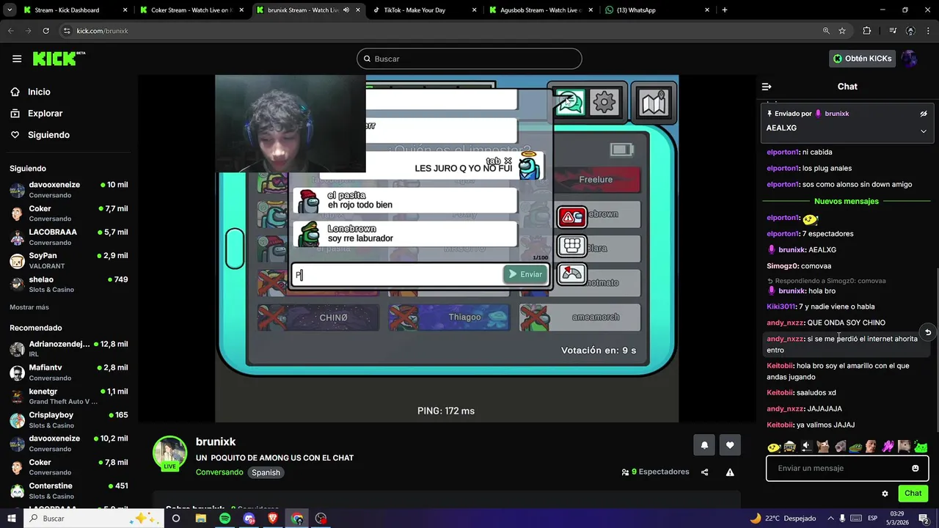Expand the pinned AEALXG message
Image resolution: width=939 pixels, height=528 pixels.
pyautogui.click(x=924, y=131)
